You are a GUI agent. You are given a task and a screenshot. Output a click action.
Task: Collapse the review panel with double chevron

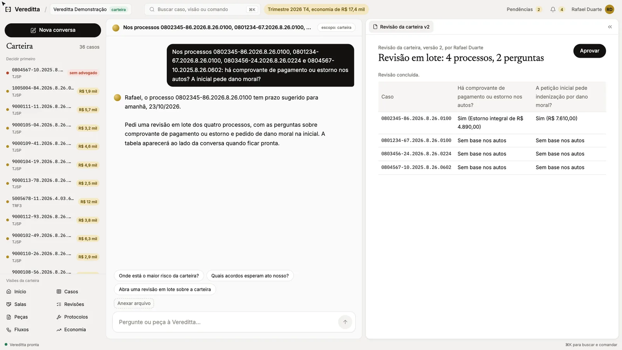tap(610, 27)
